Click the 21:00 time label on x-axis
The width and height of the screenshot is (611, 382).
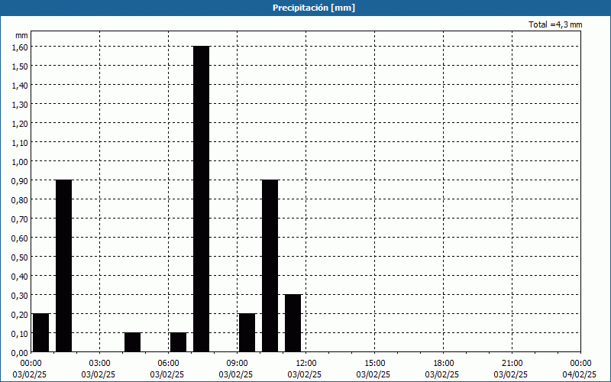click(512, 363)
